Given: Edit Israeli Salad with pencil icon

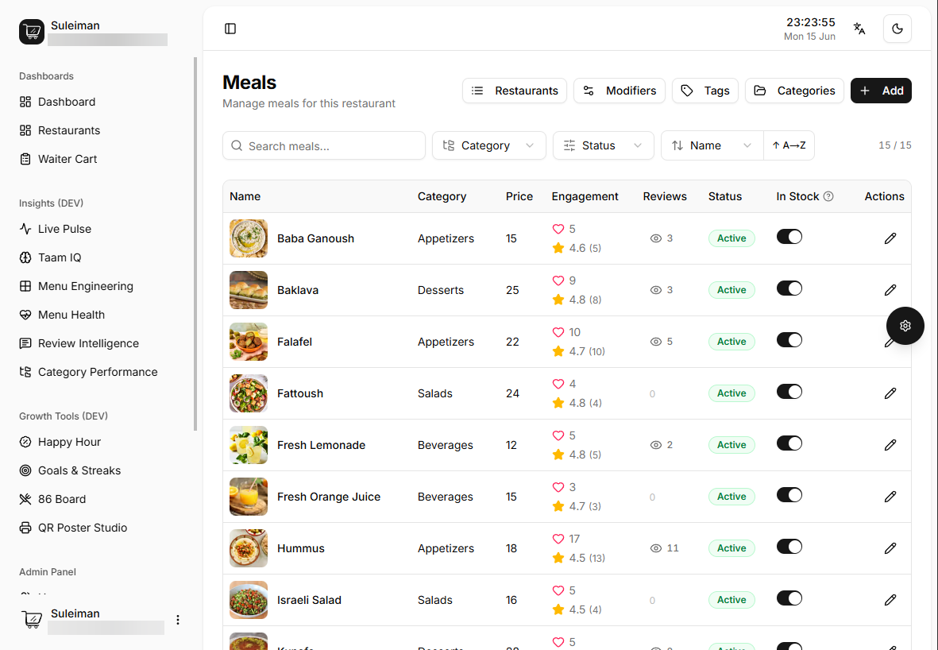Looking at the screenshot, I should [890, 600].
